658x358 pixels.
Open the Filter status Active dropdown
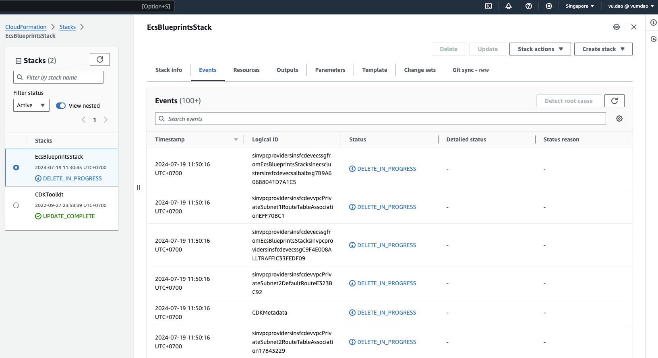pyautogui.click(x=31, y=105)
